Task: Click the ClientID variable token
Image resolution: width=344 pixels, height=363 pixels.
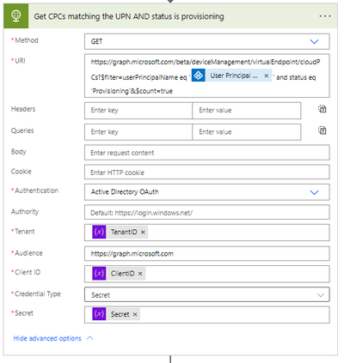Action: tap(119, 274)
